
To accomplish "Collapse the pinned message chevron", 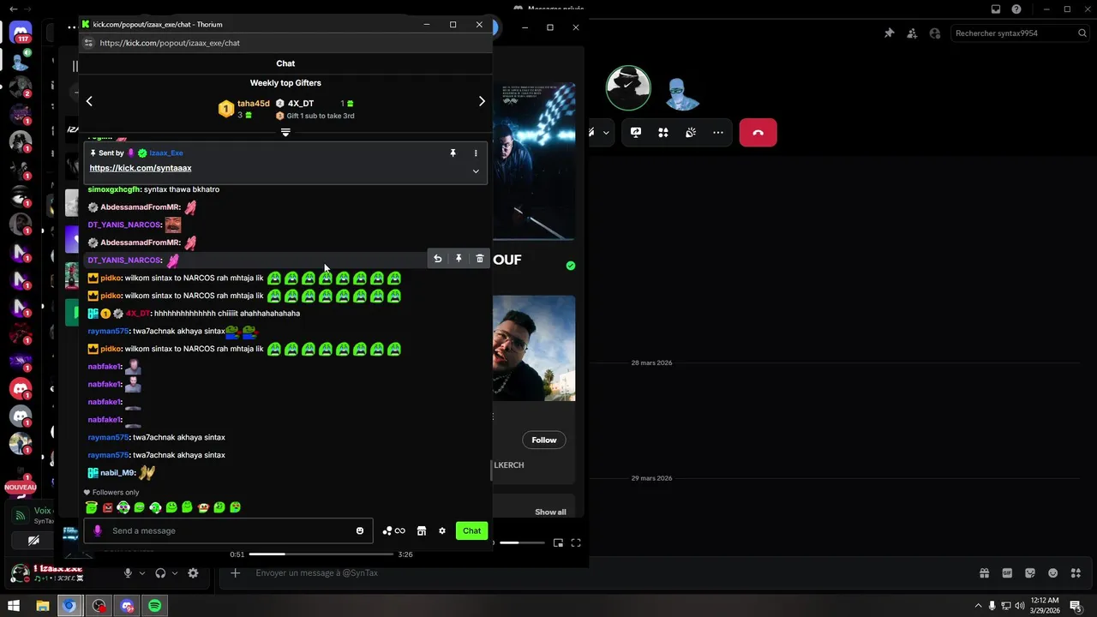I will point(476,171).
